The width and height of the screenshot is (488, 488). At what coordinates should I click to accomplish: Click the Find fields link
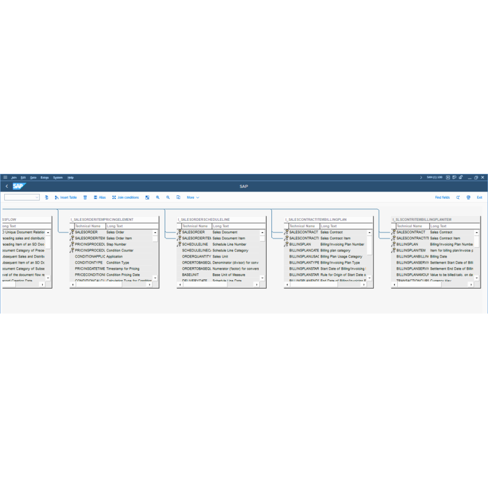click(x=442, y=197)
